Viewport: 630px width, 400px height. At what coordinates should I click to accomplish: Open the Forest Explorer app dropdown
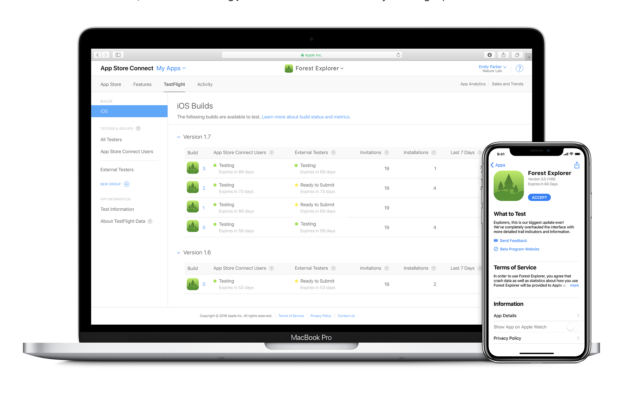tap(319, 69)
